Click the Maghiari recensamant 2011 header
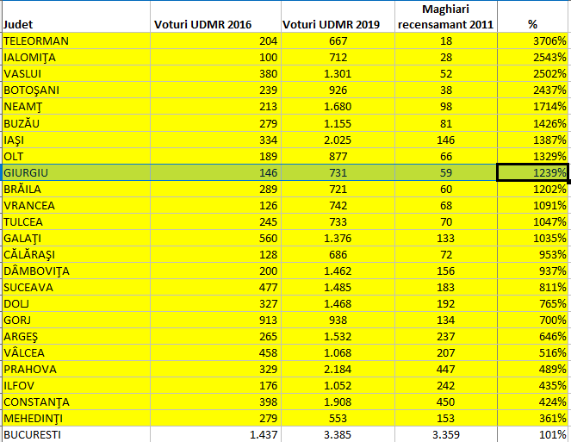Viewport: 571px width, 442px height. 446,16
